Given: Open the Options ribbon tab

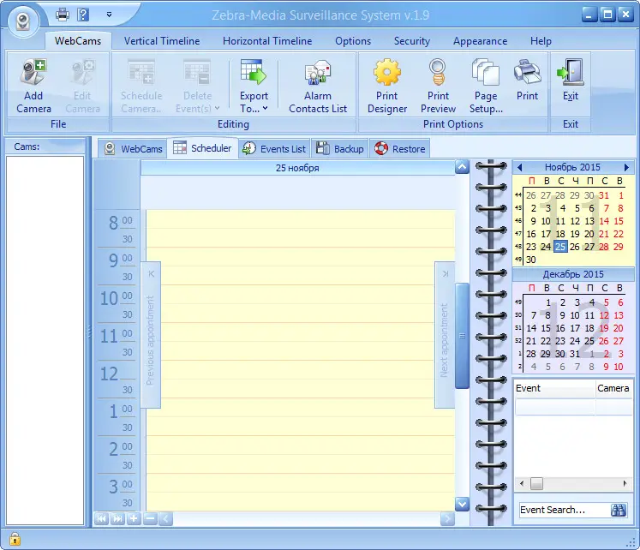Looking at the screenshot, I should tap(353, 41).
